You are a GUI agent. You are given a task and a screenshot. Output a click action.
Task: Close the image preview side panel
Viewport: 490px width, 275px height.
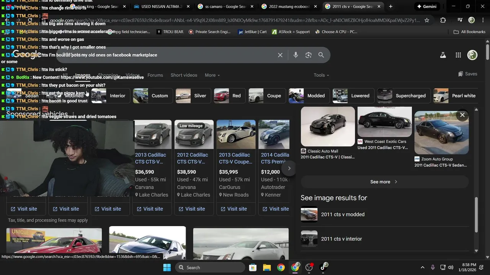point(462,115)
